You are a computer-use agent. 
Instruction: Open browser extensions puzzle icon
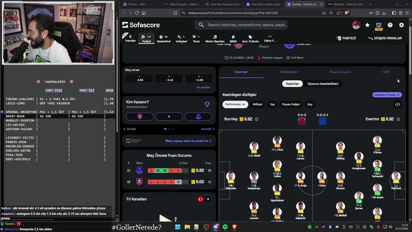[x=377, y=13]
